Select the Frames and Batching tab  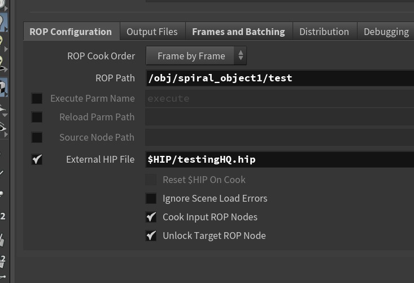click(x=238, y=32)
